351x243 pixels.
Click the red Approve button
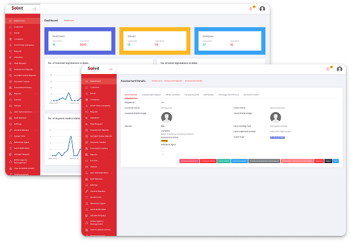click(319, 161)
